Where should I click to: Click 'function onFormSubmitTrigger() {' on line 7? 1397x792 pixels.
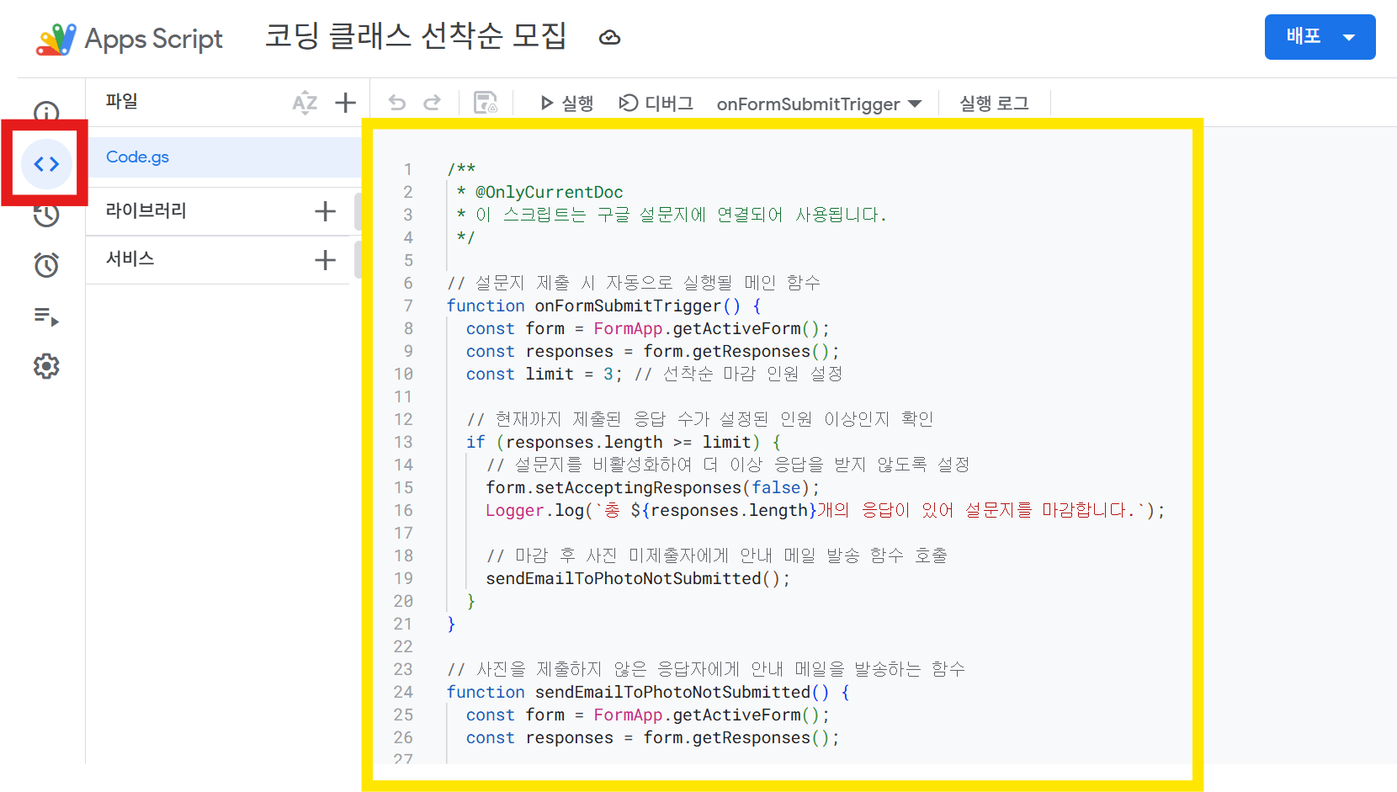604,306
